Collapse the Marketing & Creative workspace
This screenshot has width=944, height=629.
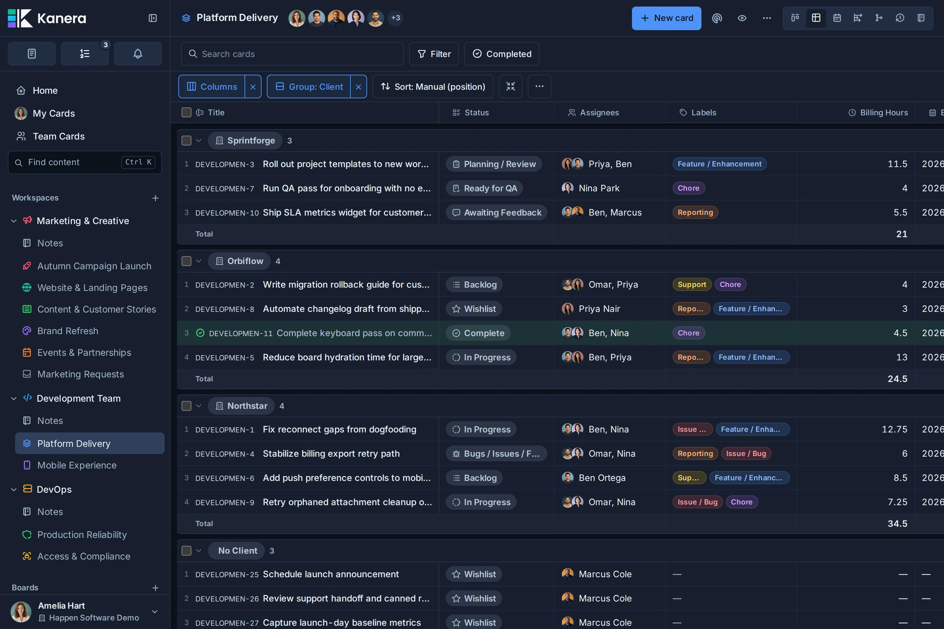[14, 221]
